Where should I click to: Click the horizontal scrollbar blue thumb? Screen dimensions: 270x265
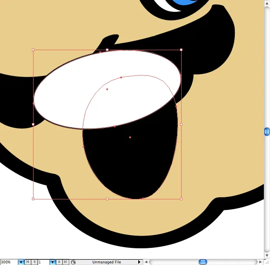(203, 262)
